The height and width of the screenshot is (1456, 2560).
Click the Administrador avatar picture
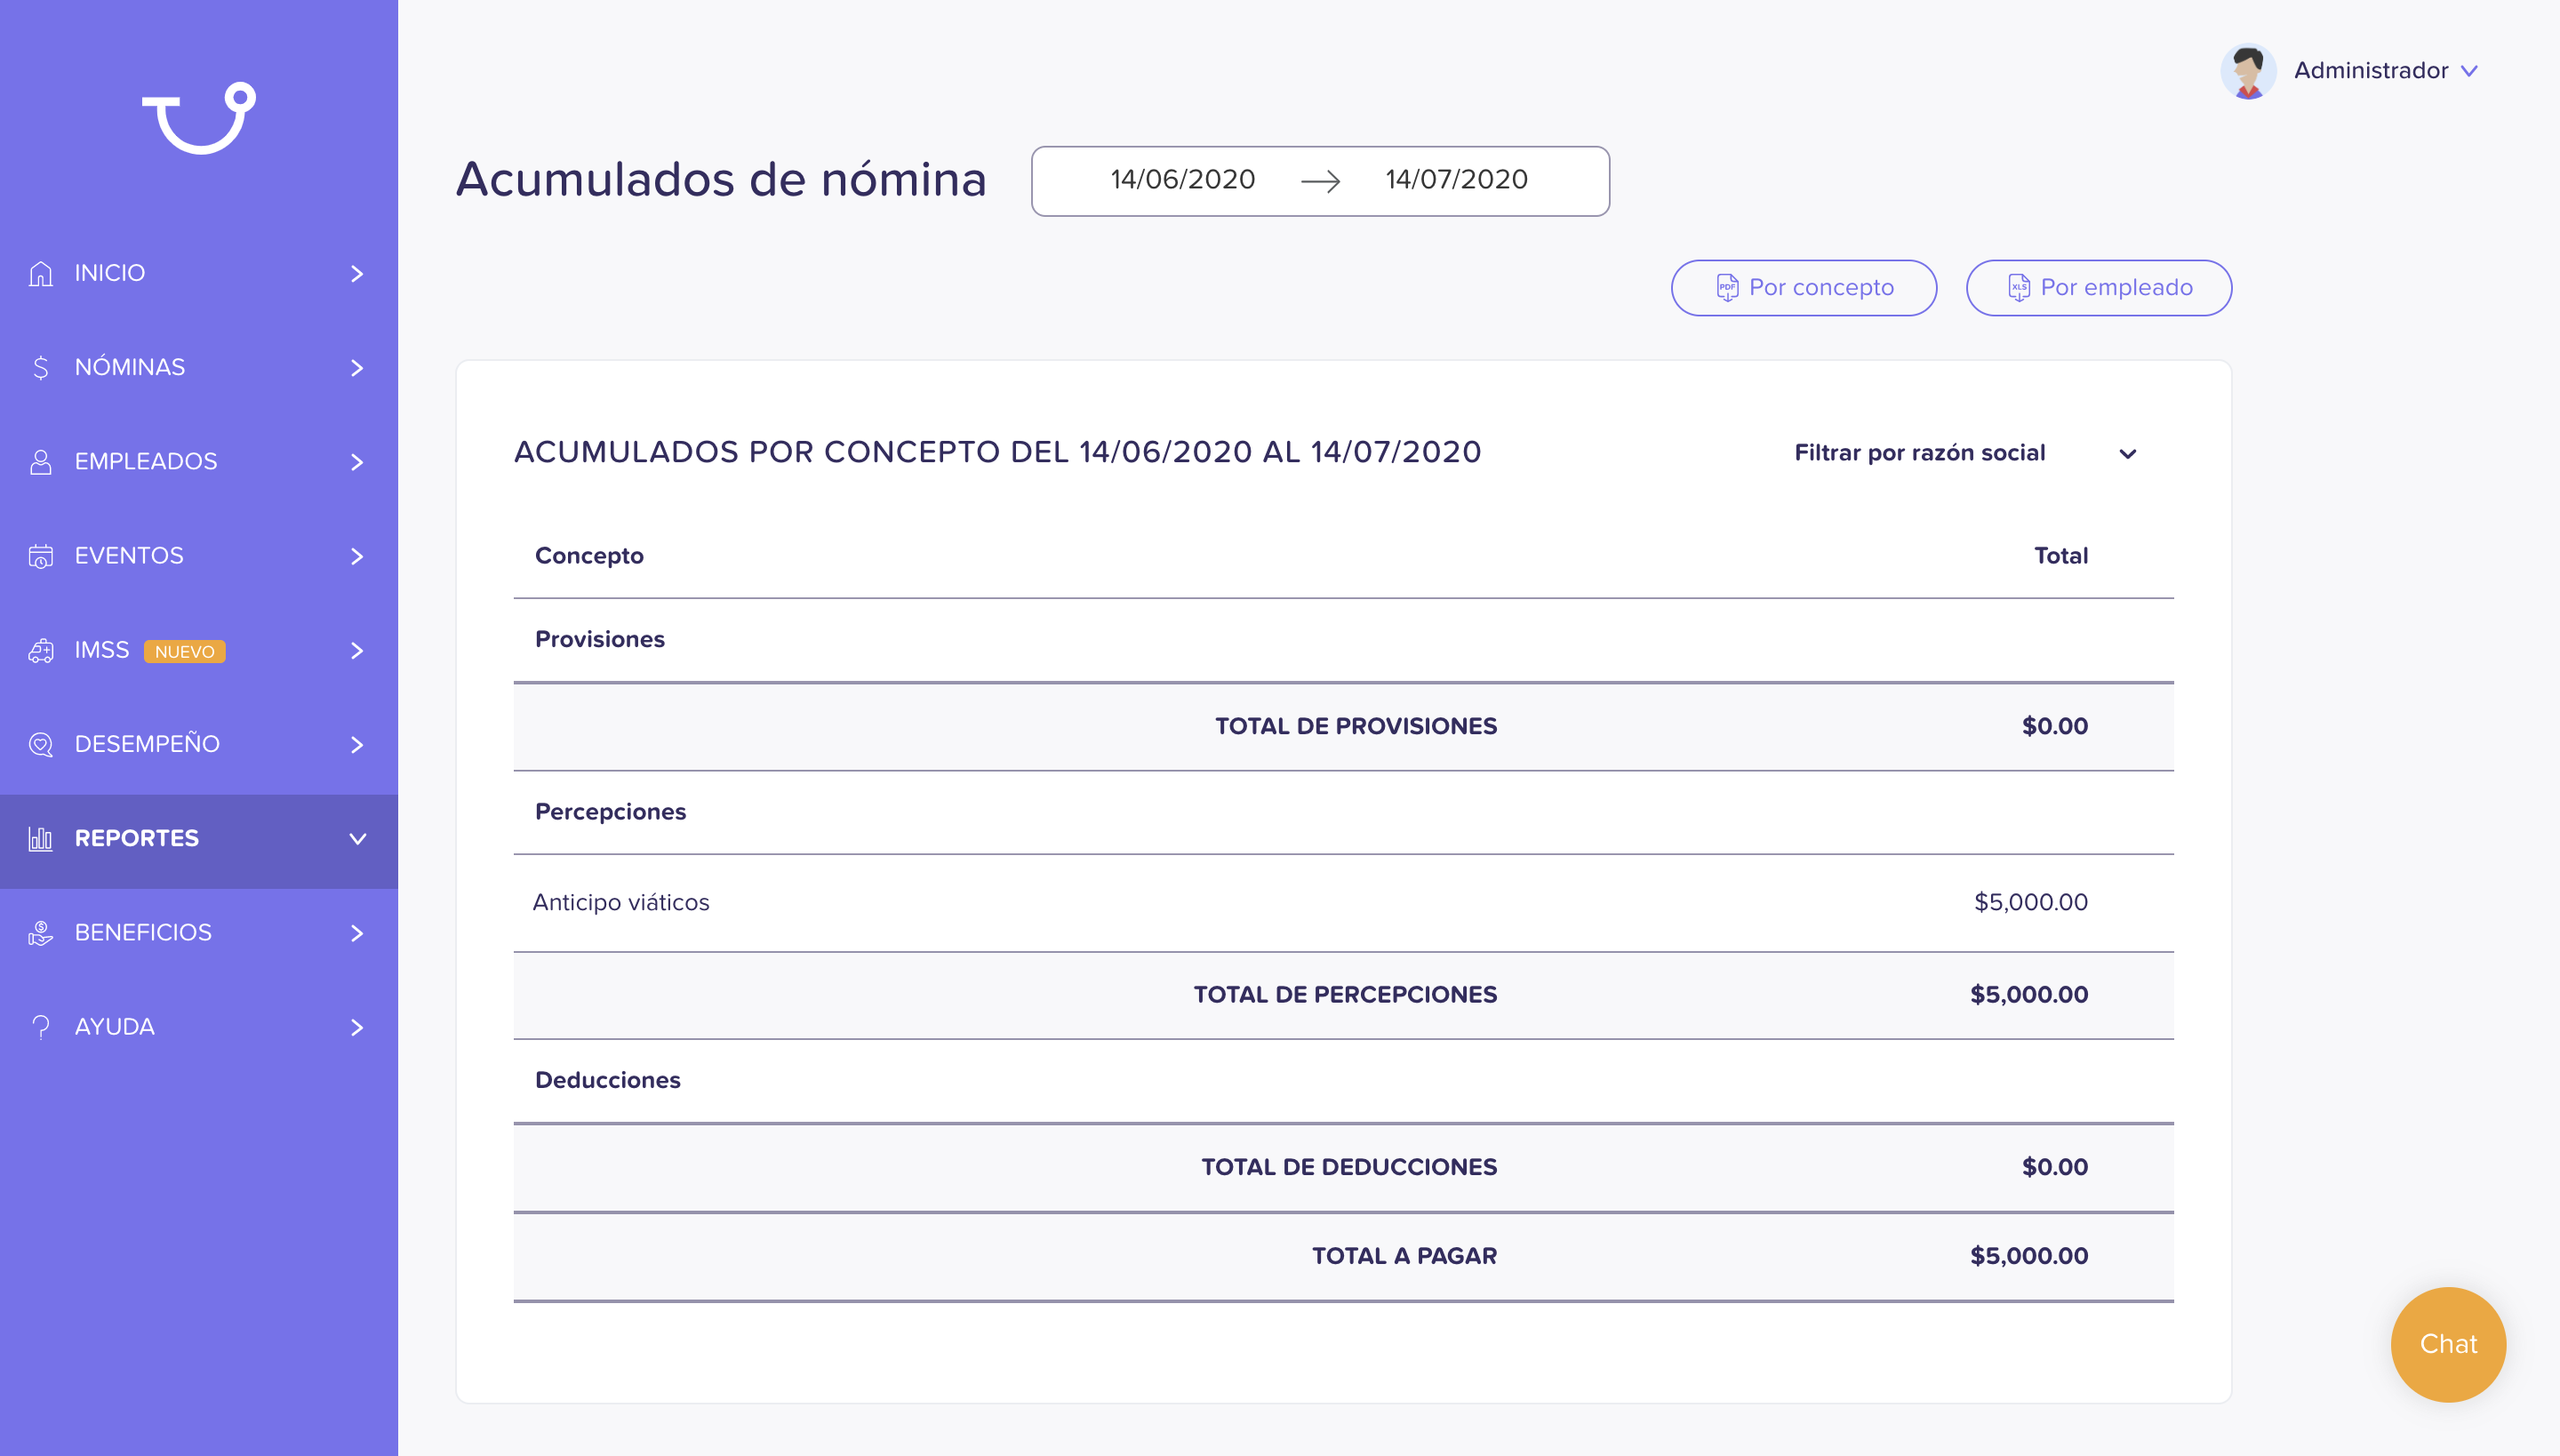[x=2248, y=71]
